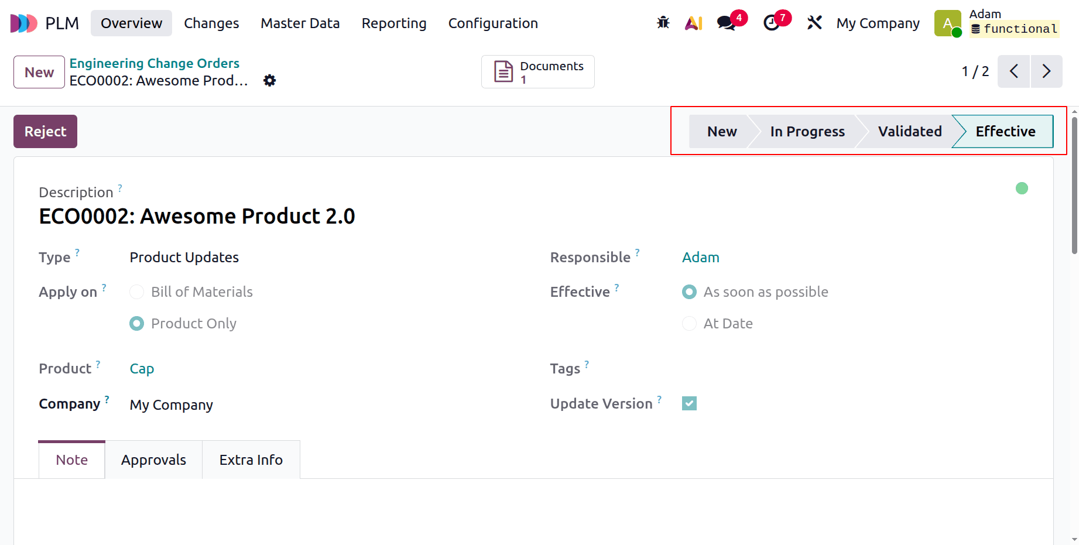
Task: Select At Date radio option
Action: click(x=689, y=323)
